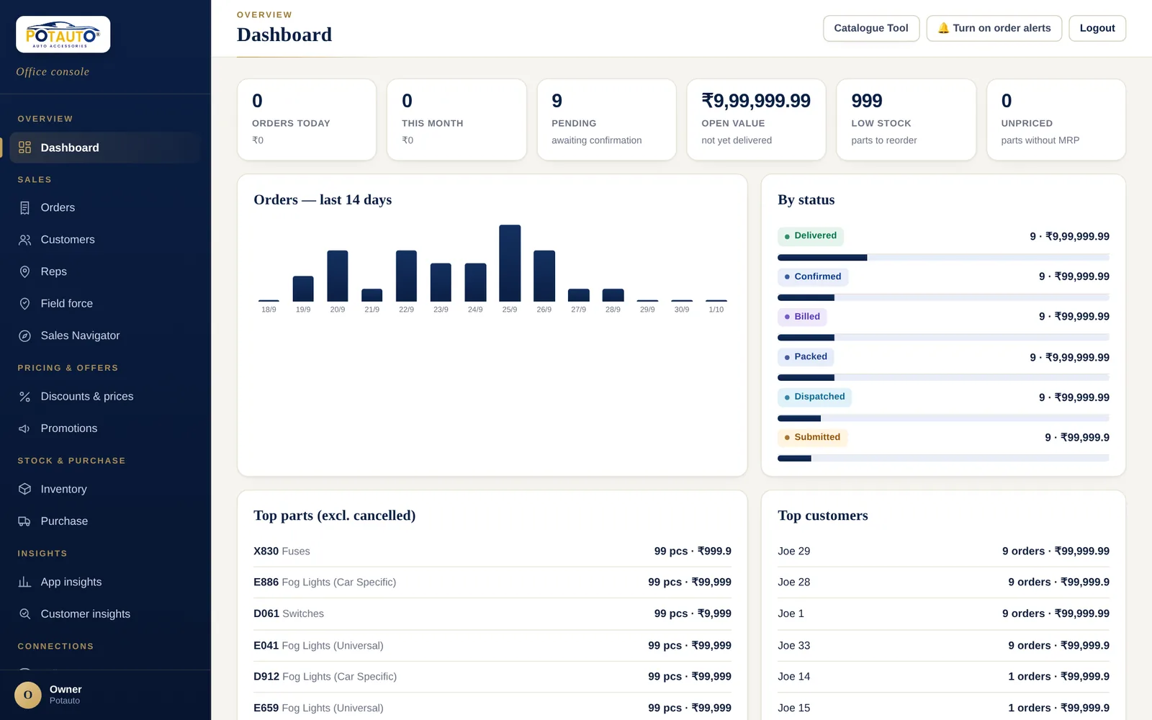Select customer Joe 33
This screenshot has width=1152, height=720.
tap(943, 646)
